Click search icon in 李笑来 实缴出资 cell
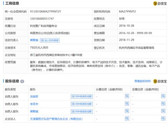168x125 pixels. 163,103
